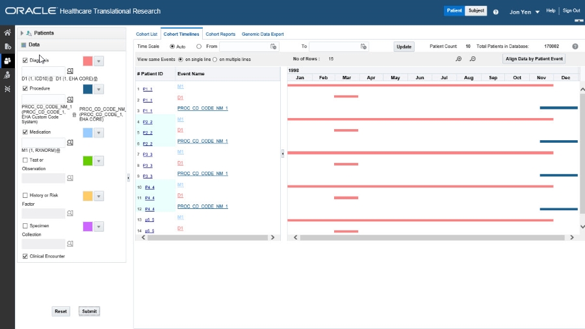Switch to the Cohort List tab

point(147,34)
